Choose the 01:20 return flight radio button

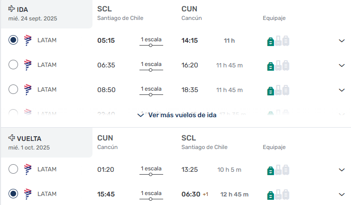pyautogui.click(x=13, y=169)
